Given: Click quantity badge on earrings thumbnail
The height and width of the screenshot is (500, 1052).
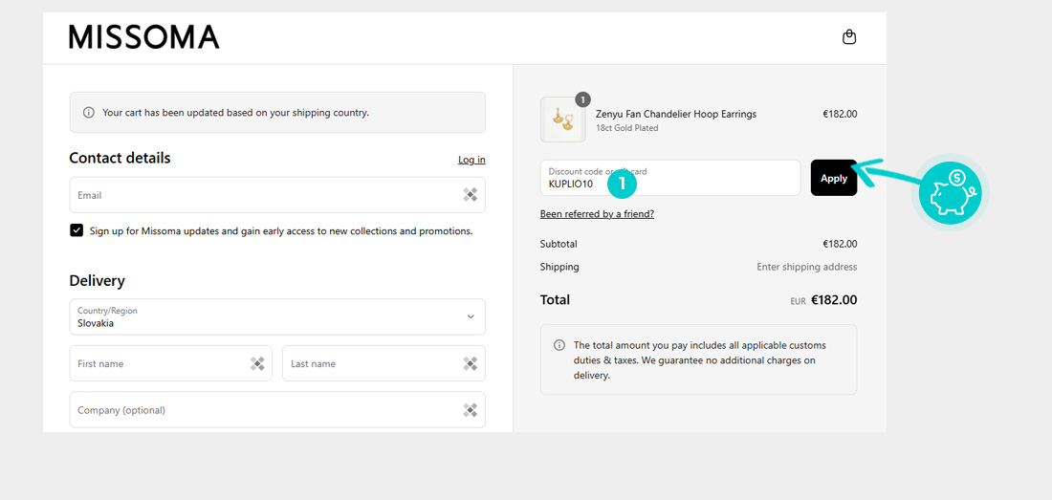Looking at the screenshot, I should coord(583,99).
